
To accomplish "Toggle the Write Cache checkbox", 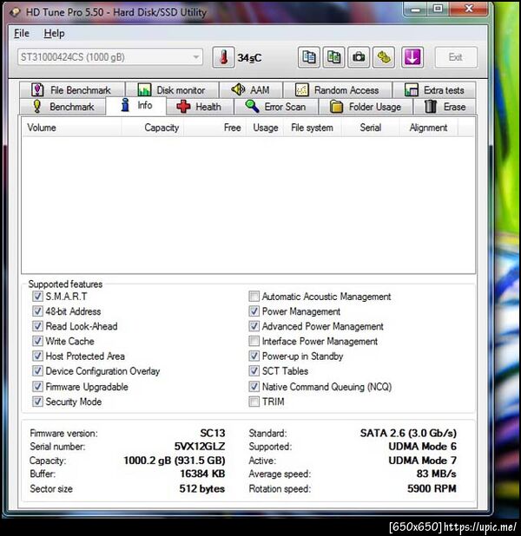I will (x=37, y=341).
